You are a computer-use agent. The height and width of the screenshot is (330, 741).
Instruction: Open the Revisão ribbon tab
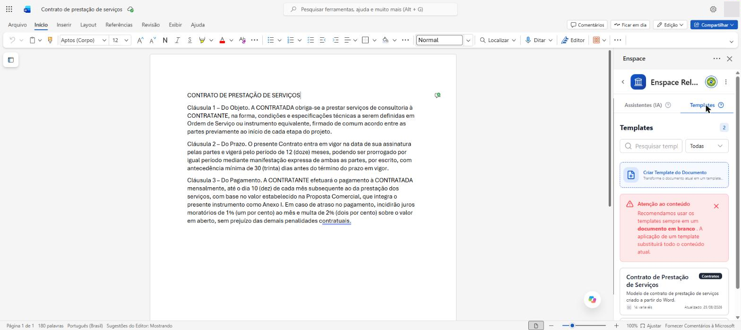click(x=151, y=25)
